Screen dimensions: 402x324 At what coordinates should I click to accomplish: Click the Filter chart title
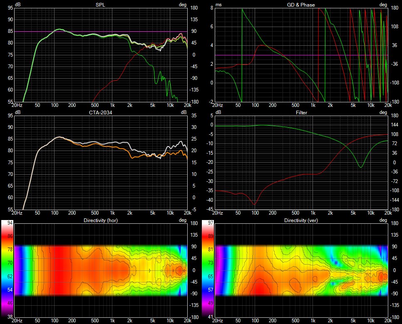(301, 113)
